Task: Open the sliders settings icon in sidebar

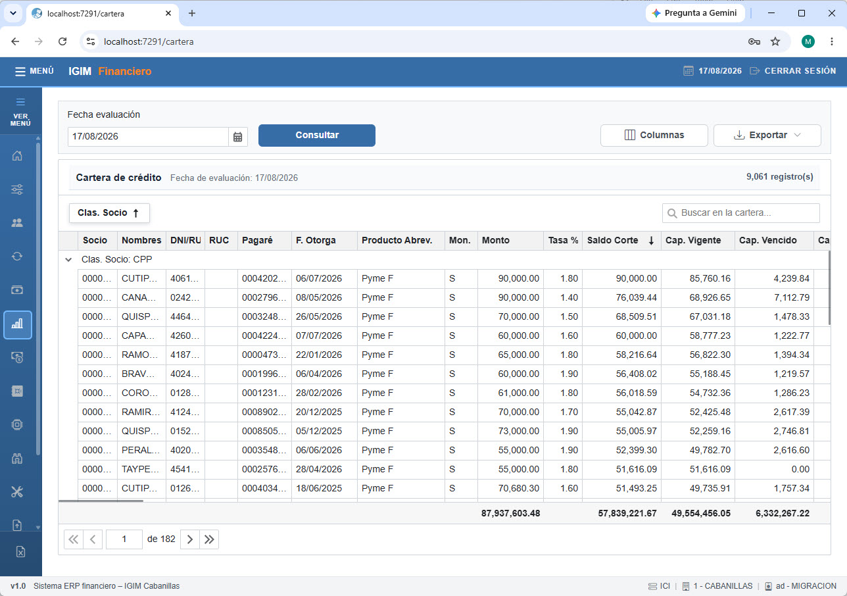Action: click(18, 189)
